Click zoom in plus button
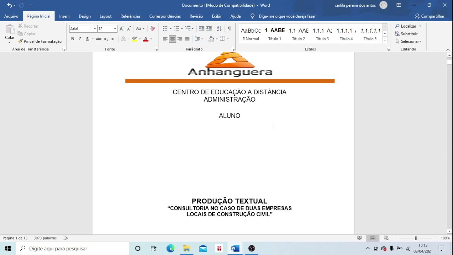 (435, 238)
